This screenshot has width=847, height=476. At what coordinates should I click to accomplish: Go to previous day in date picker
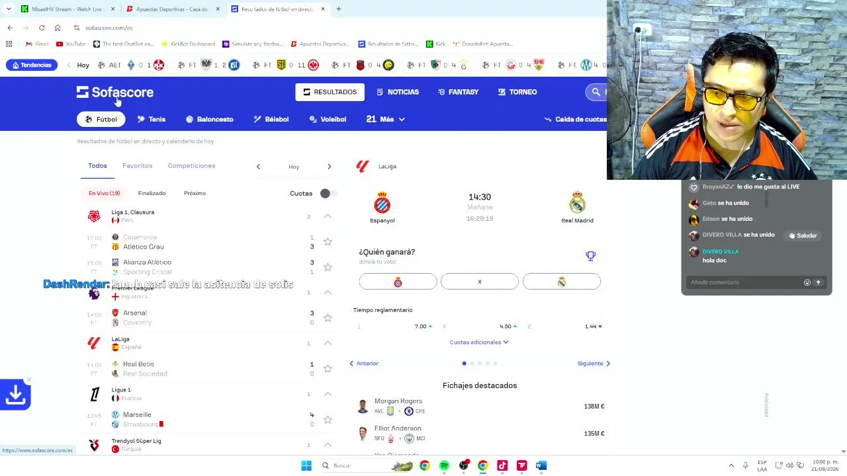(x=258, y=167)
